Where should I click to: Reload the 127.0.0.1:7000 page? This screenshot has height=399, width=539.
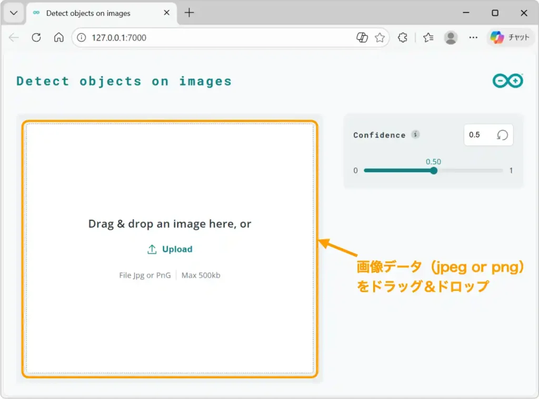click(x=35, y=37)
